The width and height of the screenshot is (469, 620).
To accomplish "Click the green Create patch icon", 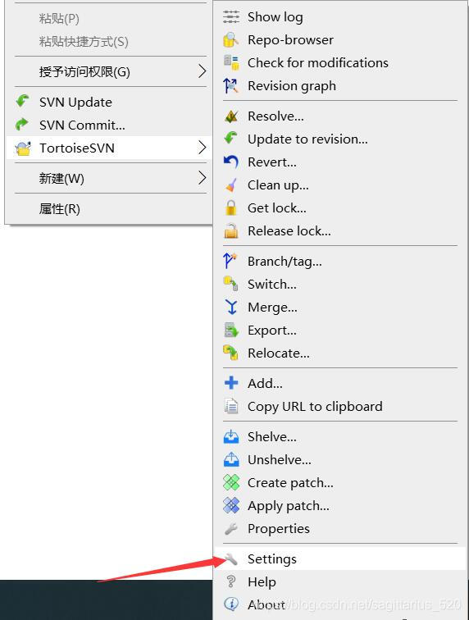I will click(231, 483).
